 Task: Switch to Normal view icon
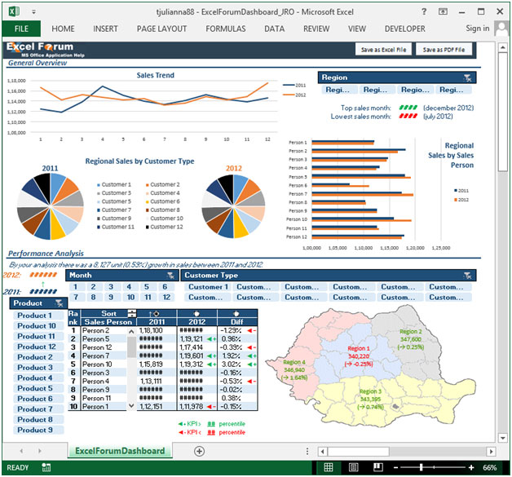coord(329,467)
